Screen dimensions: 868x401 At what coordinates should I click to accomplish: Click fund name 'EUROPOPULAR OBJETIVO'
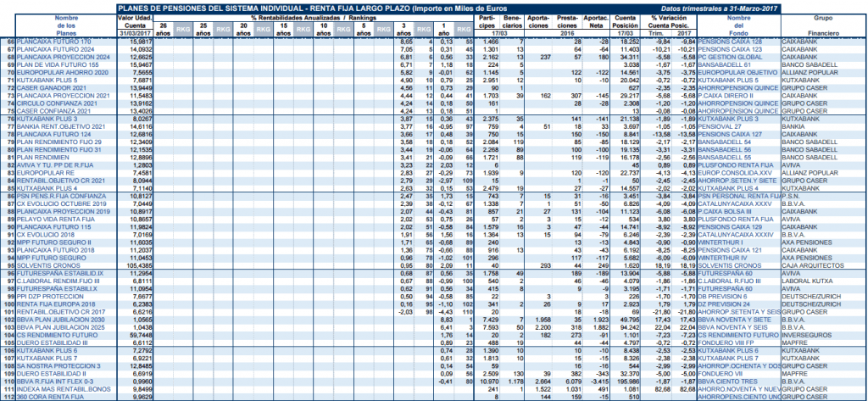738,73
